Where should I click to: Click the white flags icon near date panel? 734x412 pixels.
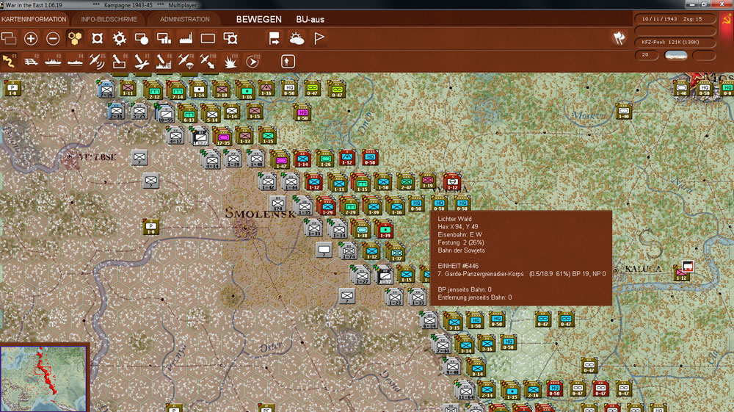pos(619,38)
